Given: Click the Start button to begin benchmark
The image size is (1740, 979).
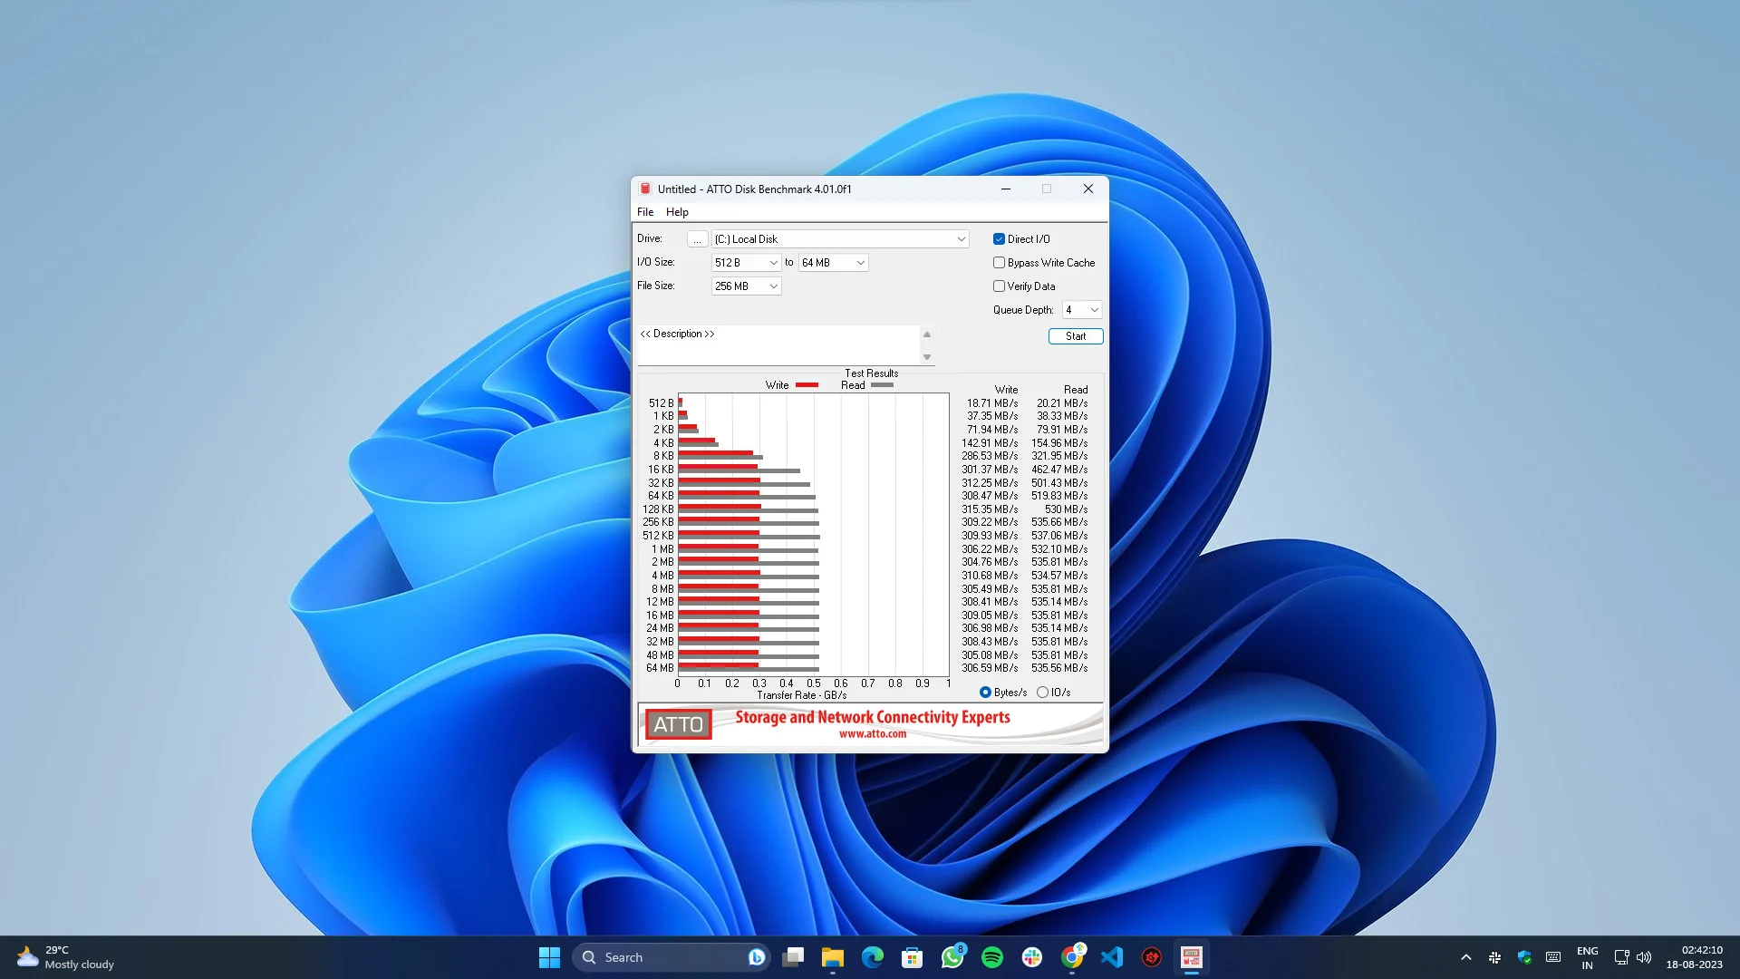Looking at the screenshot, I should (1073, 336).
